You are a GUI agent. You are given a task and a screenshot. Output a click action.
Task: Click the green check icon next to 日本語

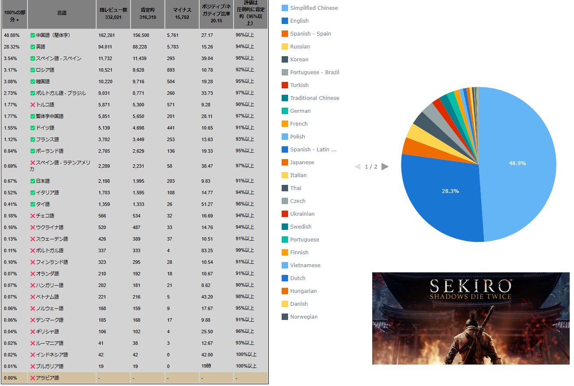(x=33, y=181)
